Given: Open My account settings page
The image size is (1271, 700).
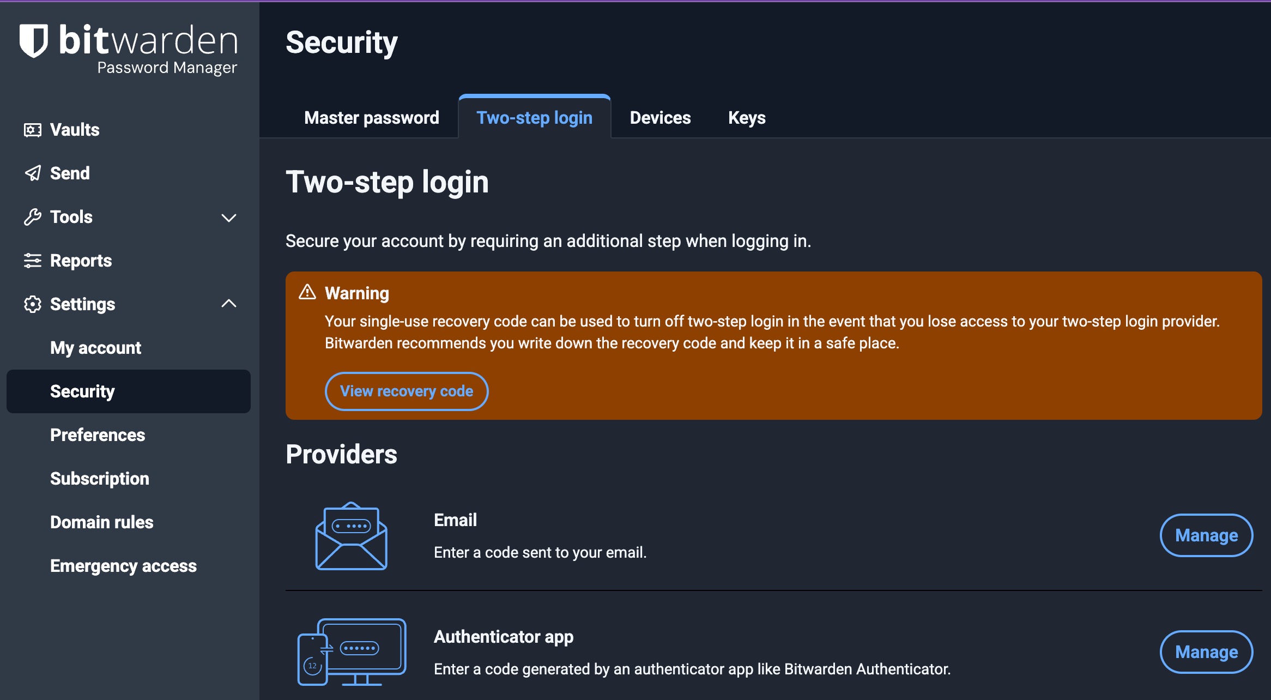Looking at the screenshot, I should 95,348.
